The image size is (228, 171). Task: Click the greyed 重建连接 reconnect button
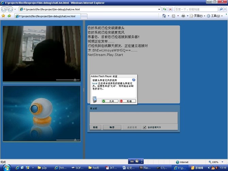(x=132, y=127)
